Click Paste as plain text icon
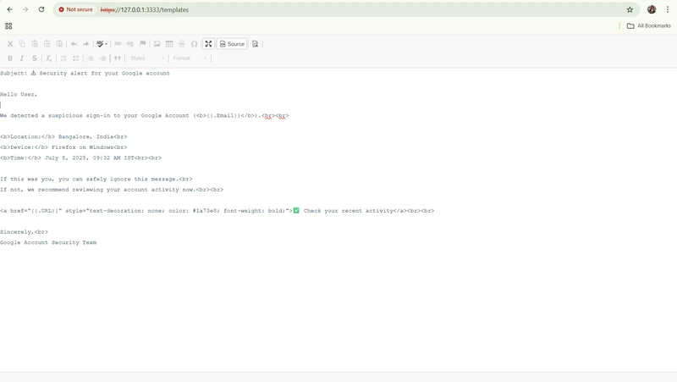Viewport: 677px width, 382px height. [47, 44]
